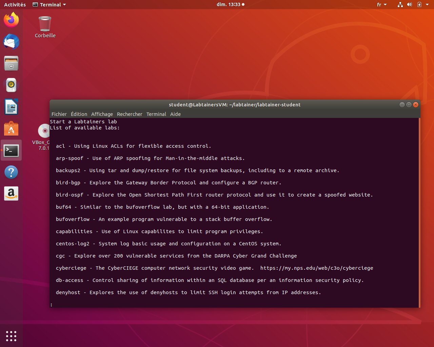Expand the Terminal app menu in top bar
Screen dimensions: 434x347
(x=50, y=5)
